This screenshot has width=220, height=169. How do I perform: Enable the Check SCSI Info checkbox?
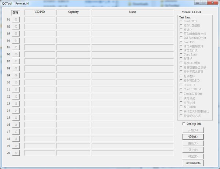coord(181,94)
